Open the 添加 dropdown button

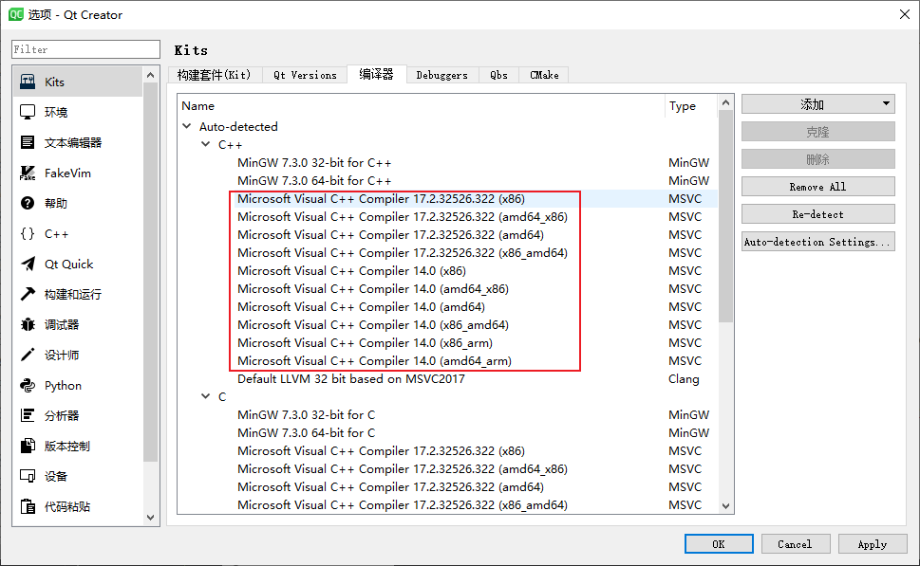(817, 104)
